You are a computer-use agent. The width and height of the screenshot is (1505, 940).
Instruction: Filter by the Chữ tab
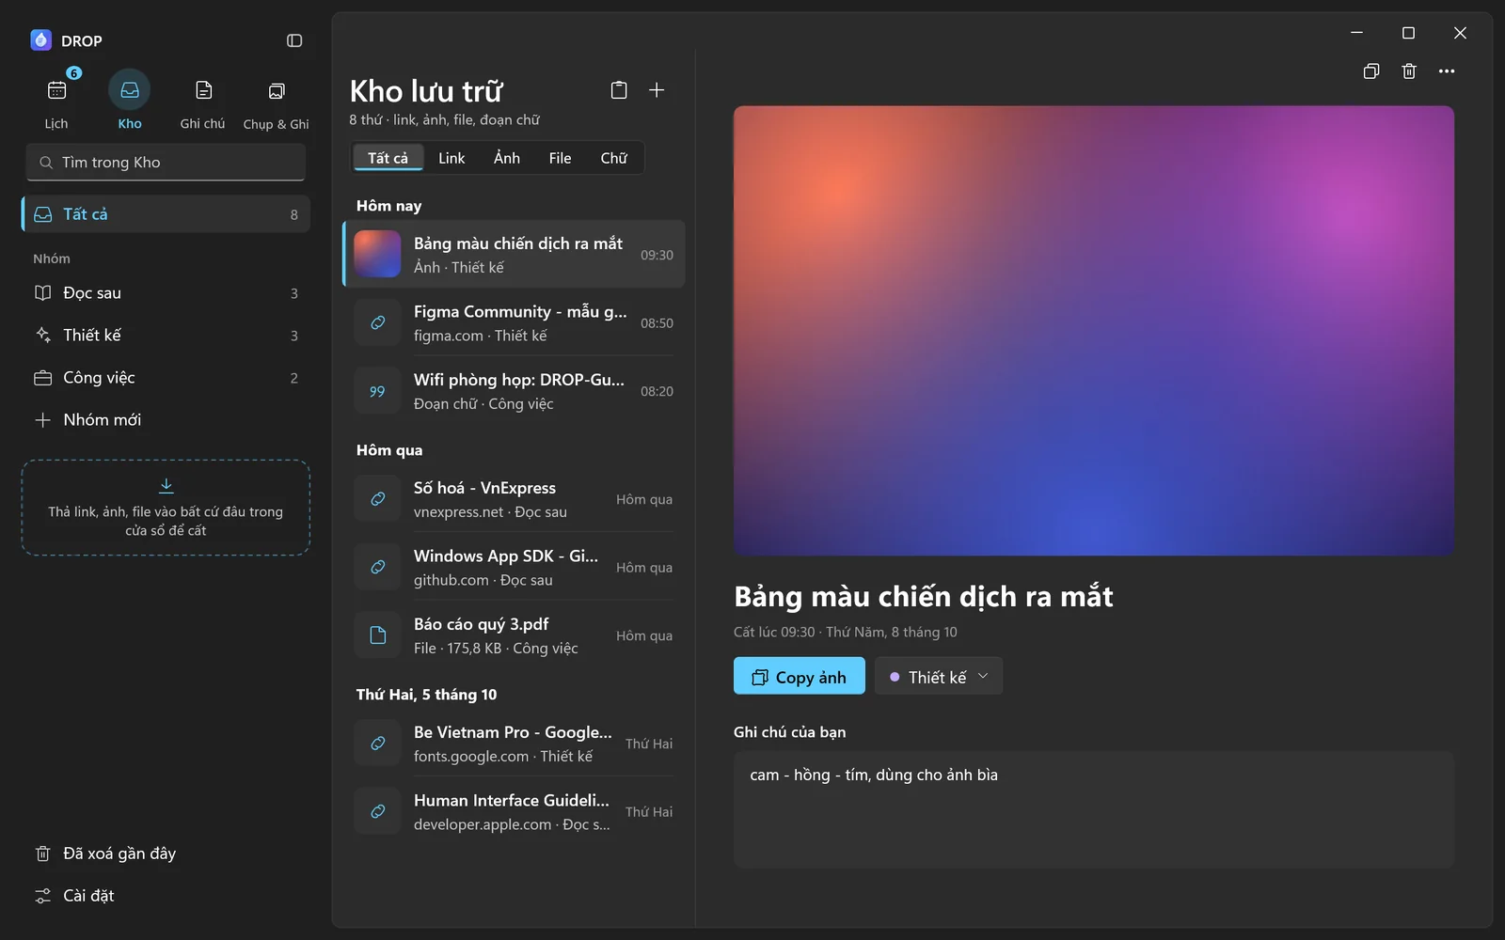coord(614,158)
